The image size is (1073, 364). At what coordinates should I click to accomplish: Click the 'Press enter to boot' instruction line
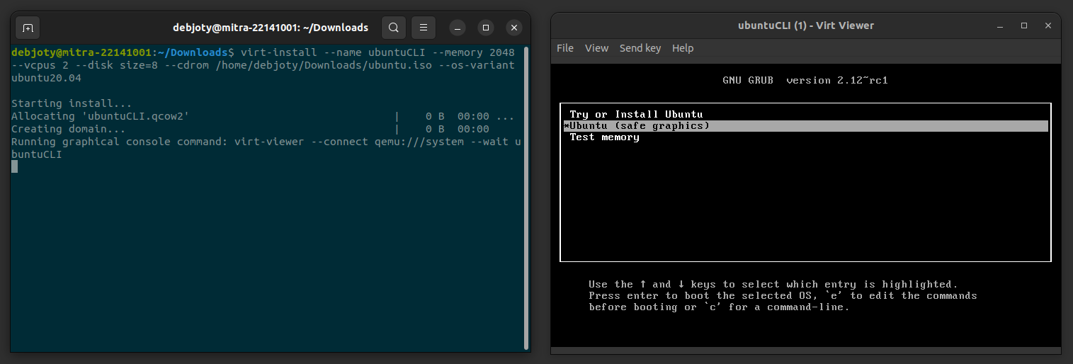pos(783,295)
